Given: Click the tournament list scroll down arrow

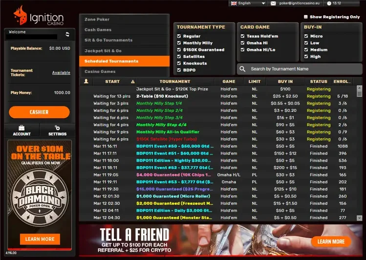Looking at the screenshot, I should (360, 218).
